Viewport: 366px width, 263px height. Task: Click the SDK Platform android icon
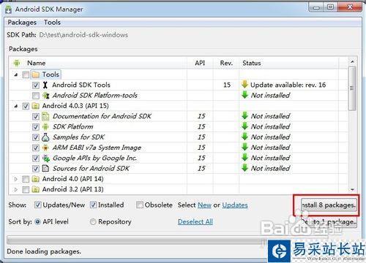[x=45, y=127]
